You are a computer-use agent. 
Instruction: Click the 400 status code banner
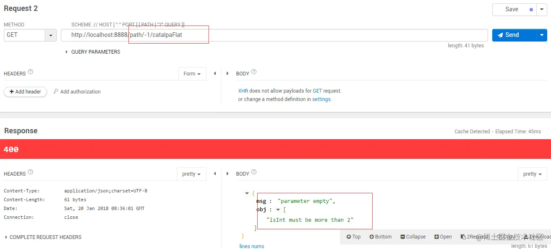(x=275, y=149)
